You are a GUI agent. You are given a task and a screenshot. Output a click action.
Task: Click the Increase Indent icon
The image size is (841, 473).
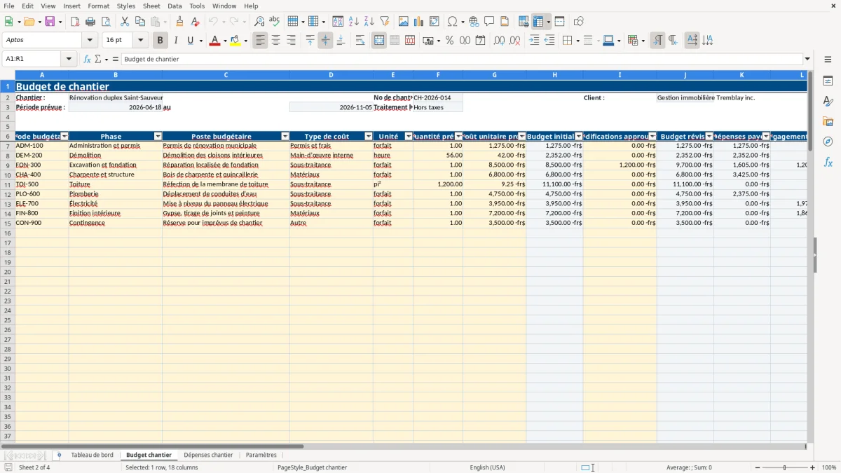534,41
